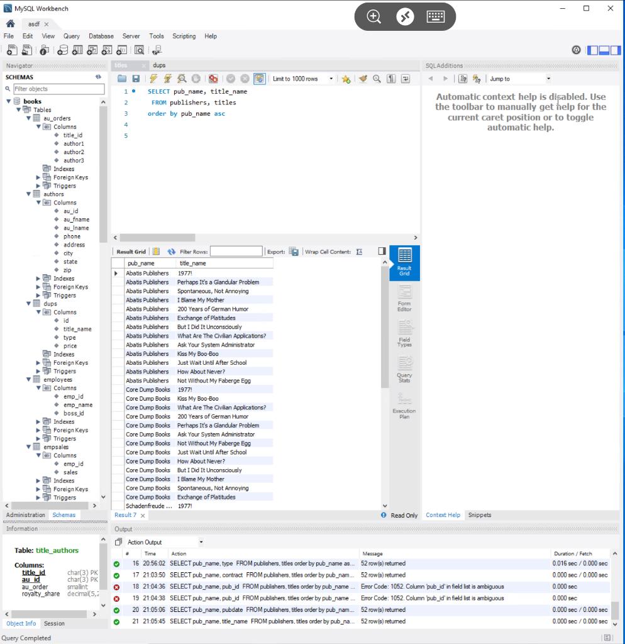Execute the SQL query with the lightning bolt icon
This screenshot has width=625, height=644.
[153, 79]
